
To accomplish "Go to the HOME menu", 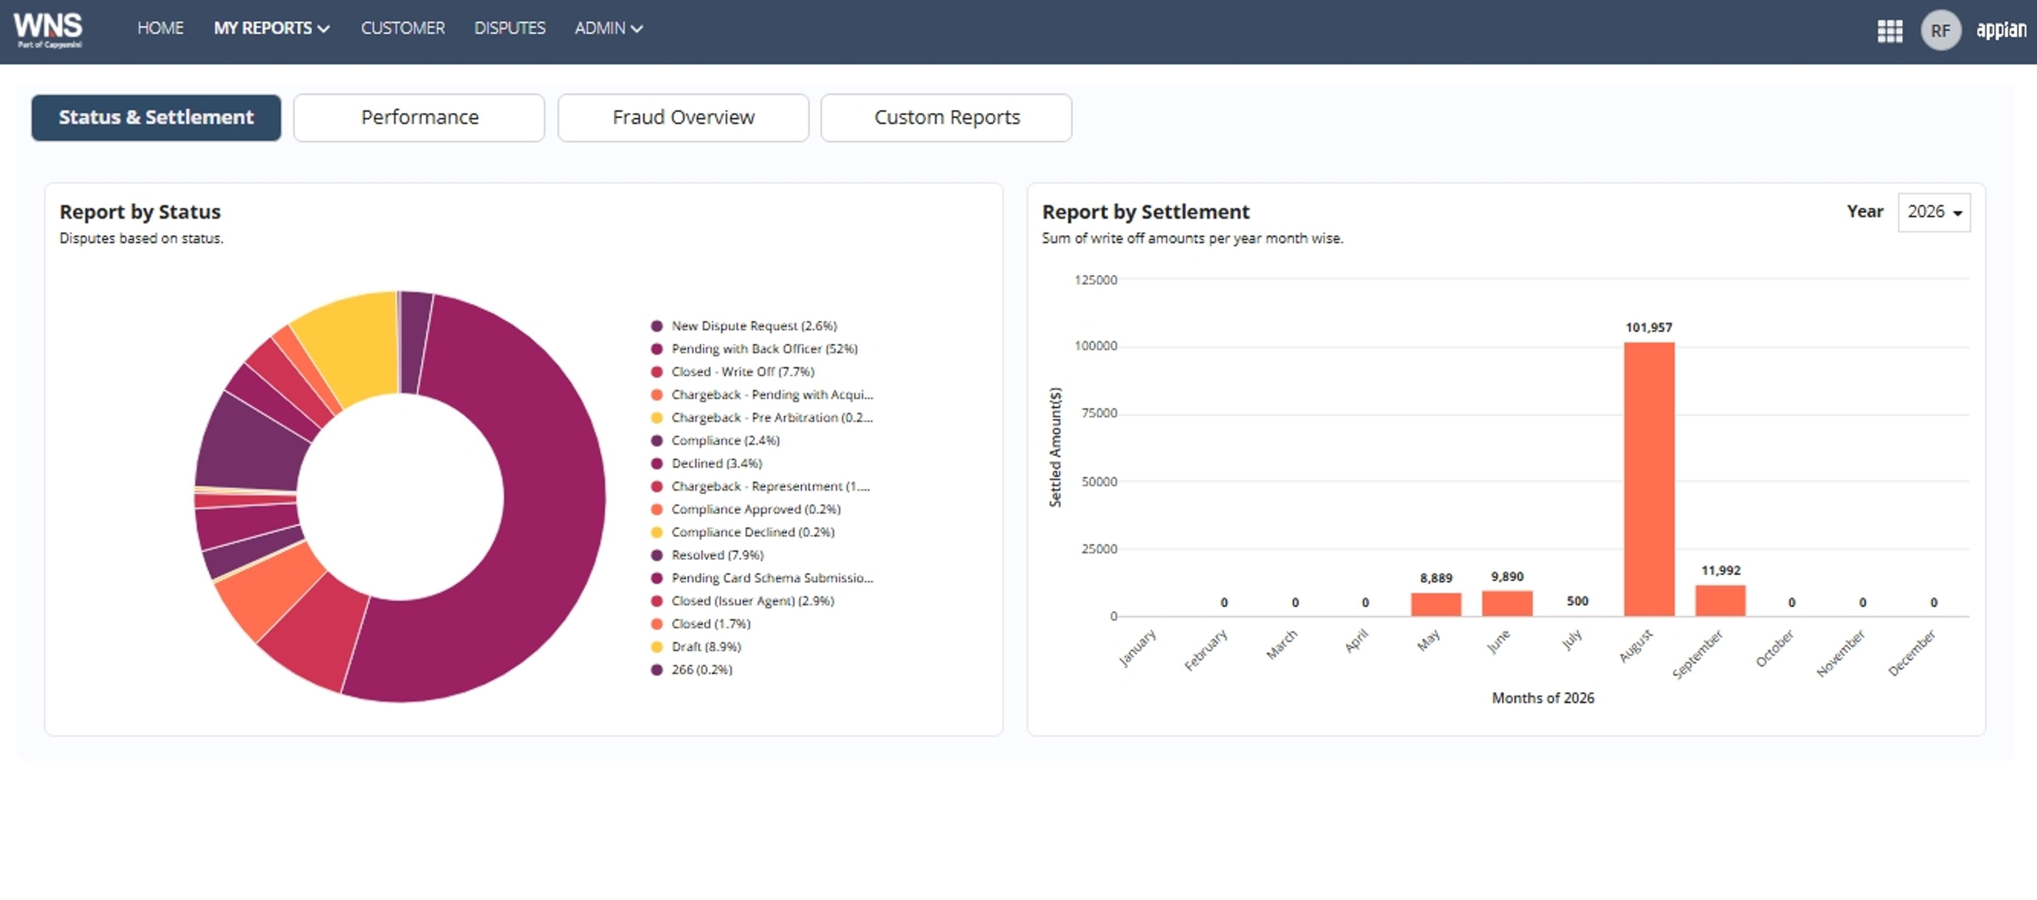I will click(x=161, y=29).
